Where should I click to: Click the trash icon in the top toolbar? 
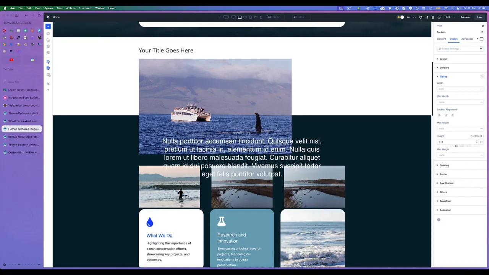pyautogui.click(x=433, y=17)
